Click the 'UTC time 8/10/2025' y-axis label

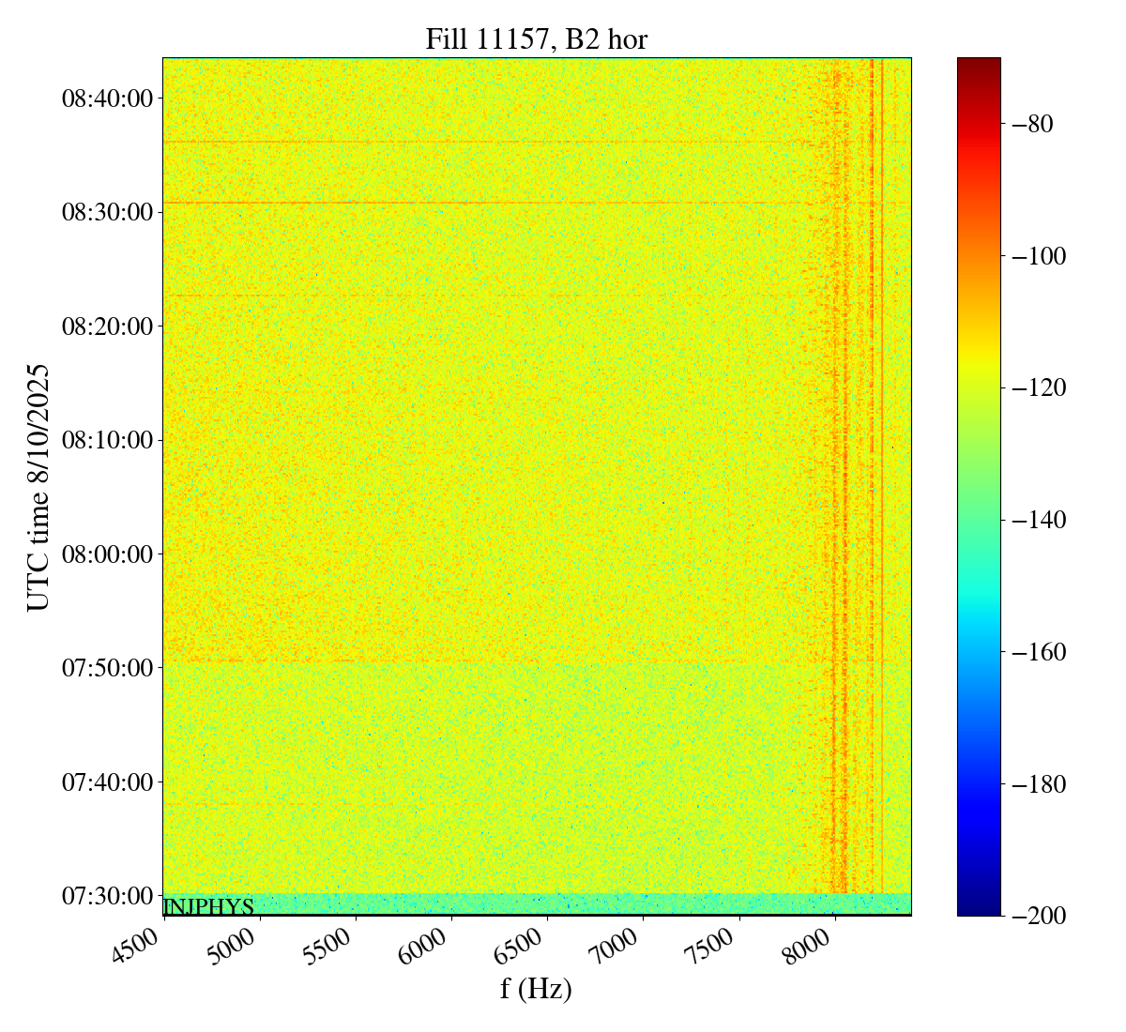point(38,487)
